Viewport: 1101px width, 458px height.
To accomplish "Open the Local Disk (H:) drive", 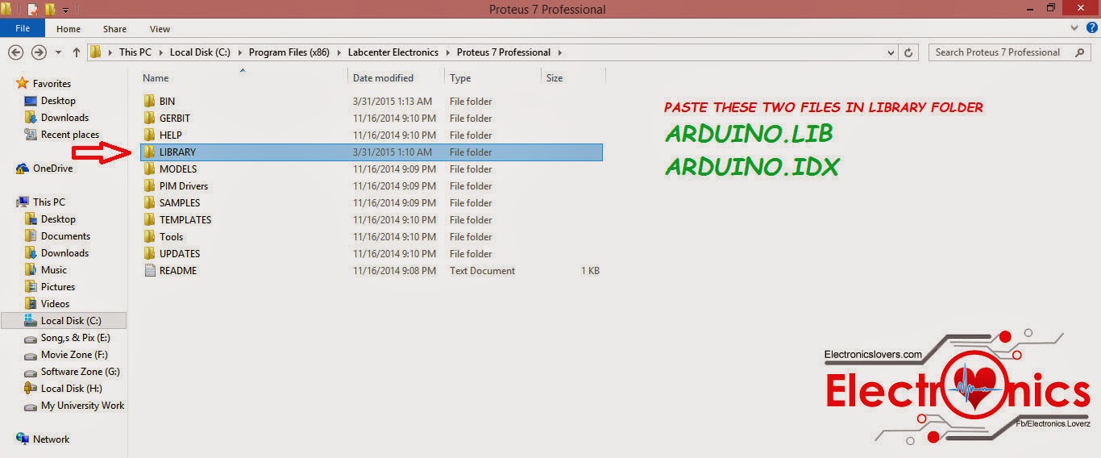I will (72, 389).
